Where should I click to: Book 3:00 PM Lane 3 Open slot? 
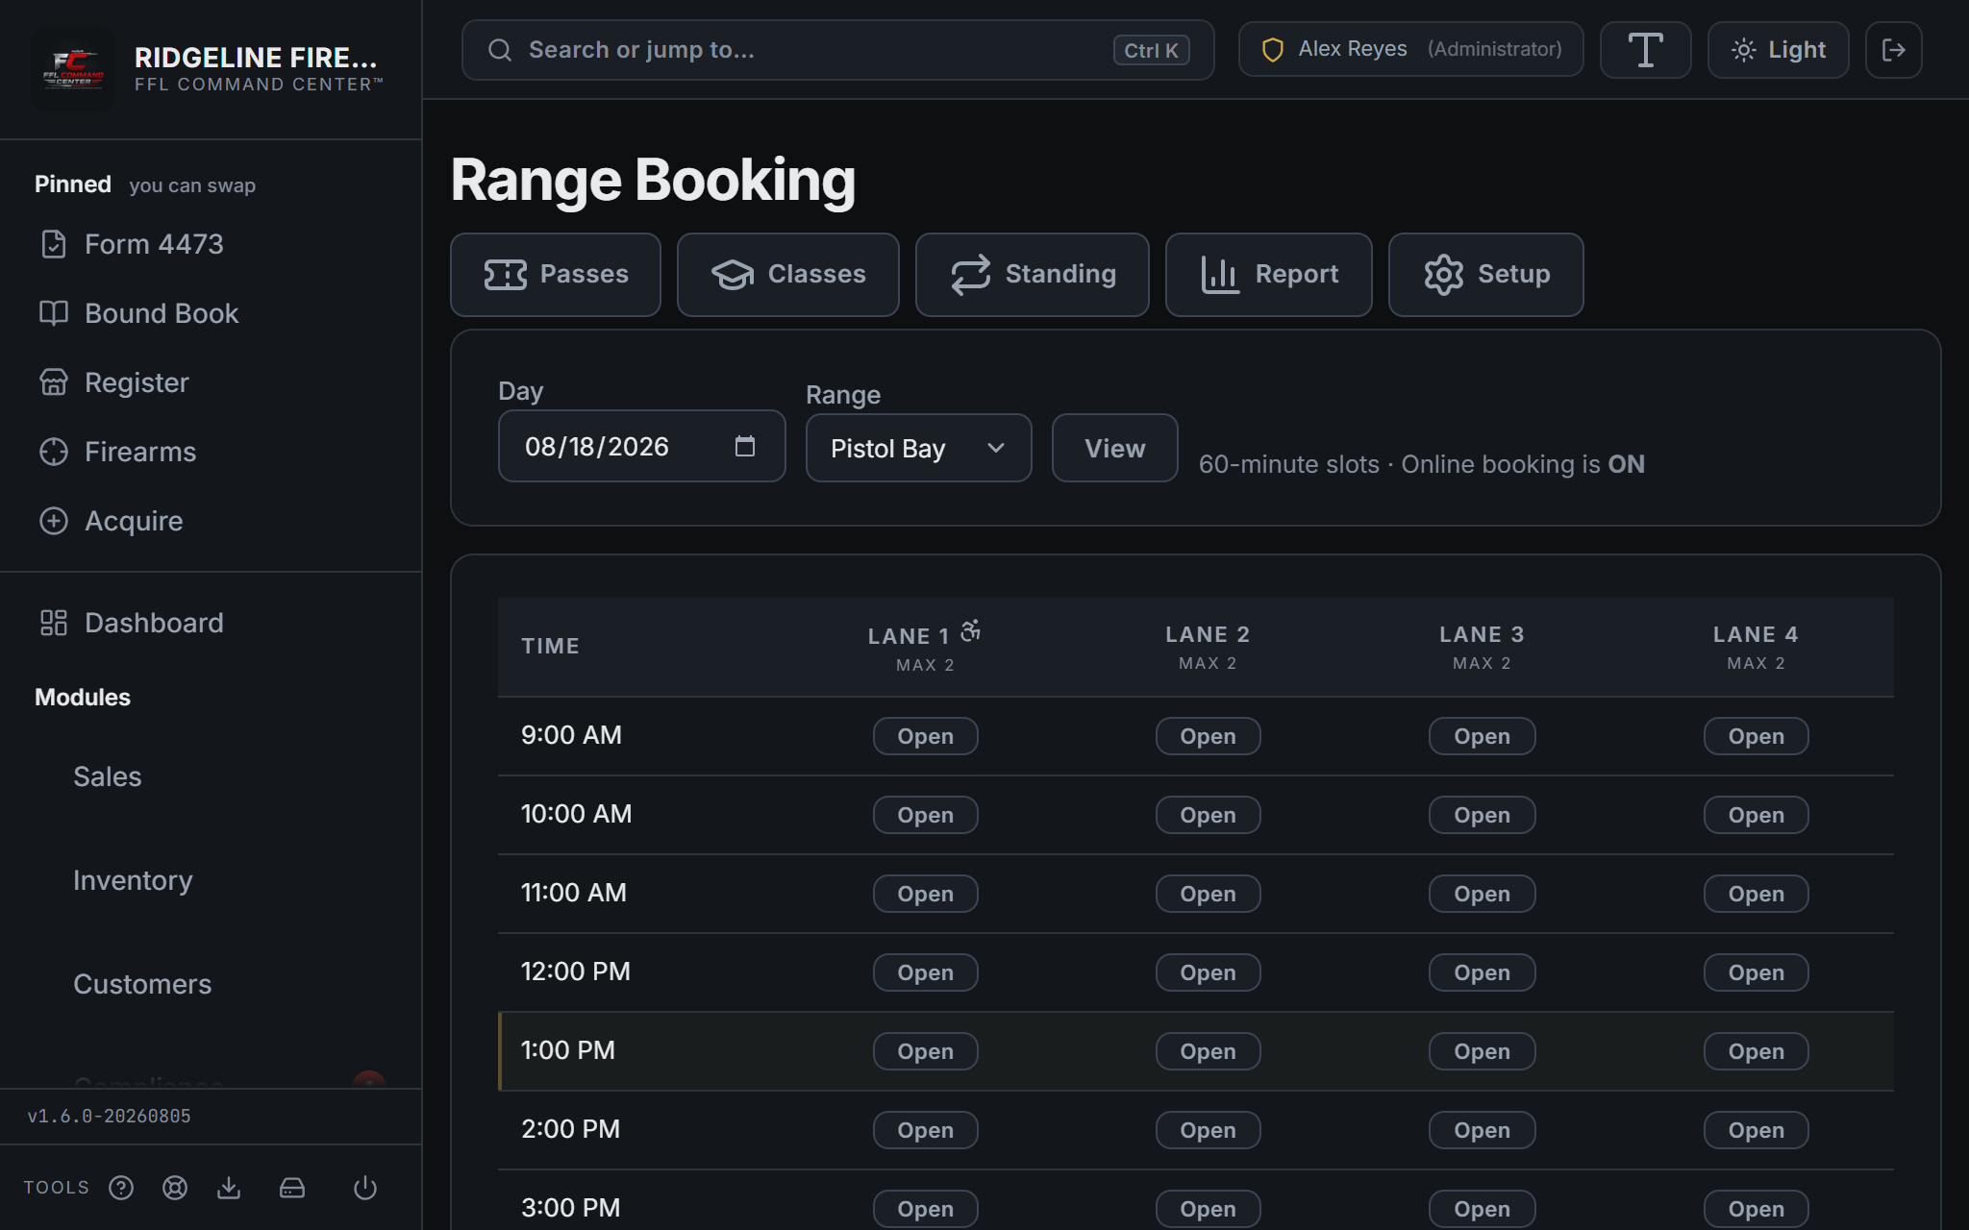1483,1209
